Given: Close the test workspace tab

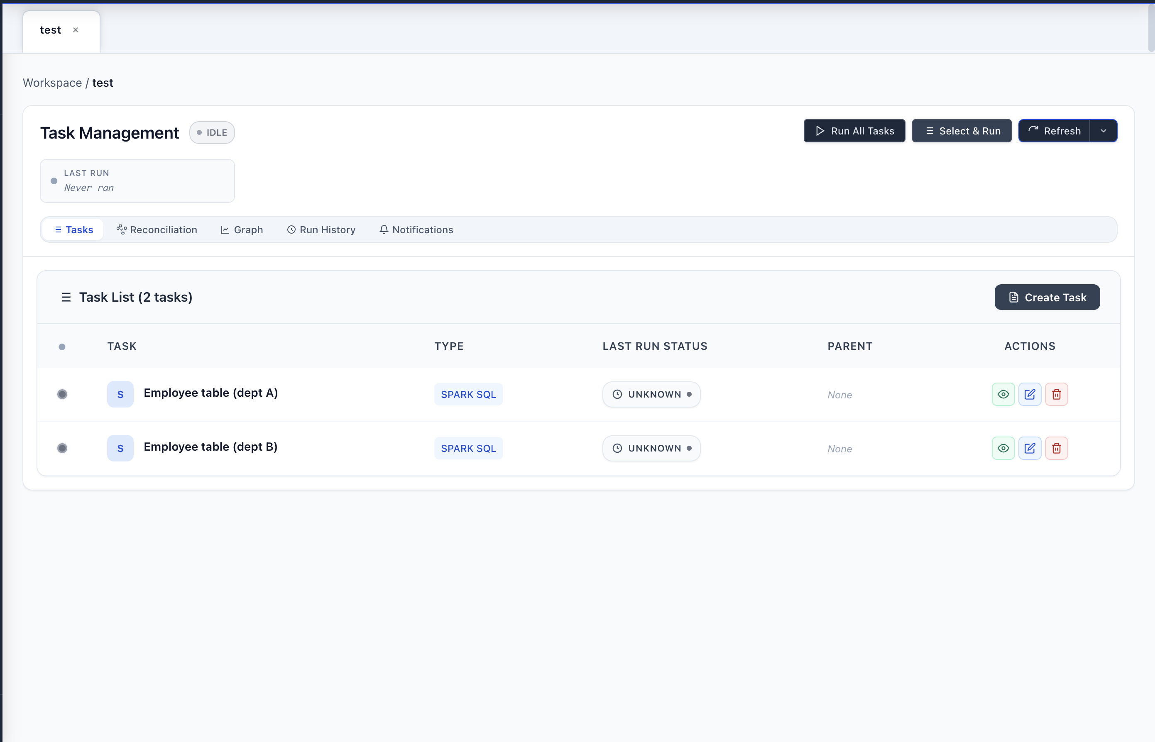Looking at the screenshot, I should [x=76, y=30].
